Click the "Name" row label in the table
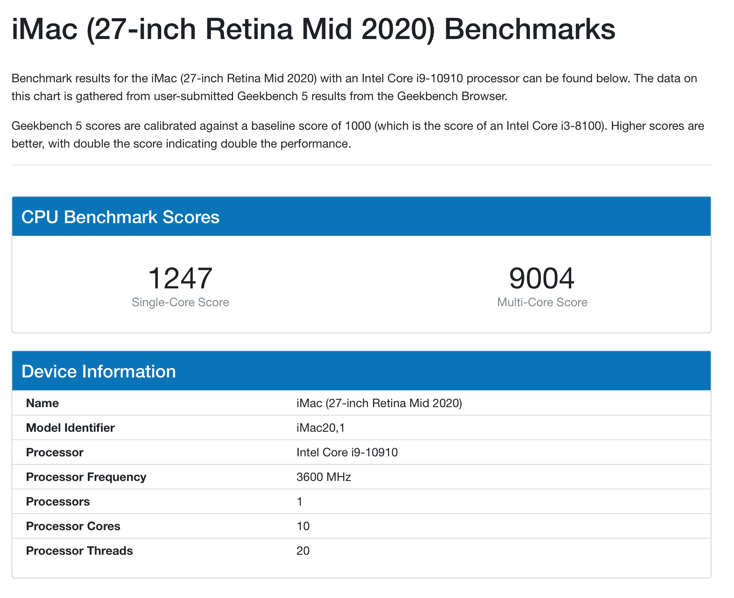 42,403
